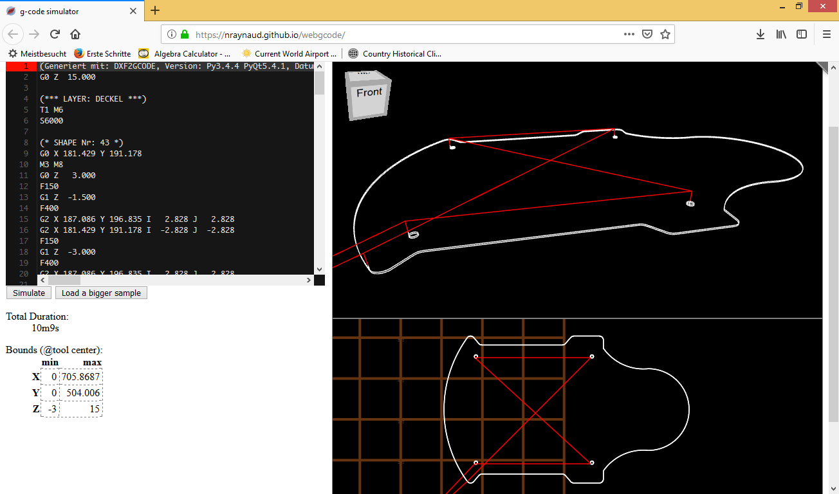The image size is (839, 494).
Task: Open the page actions menu
Action: (x=629, y=34)
